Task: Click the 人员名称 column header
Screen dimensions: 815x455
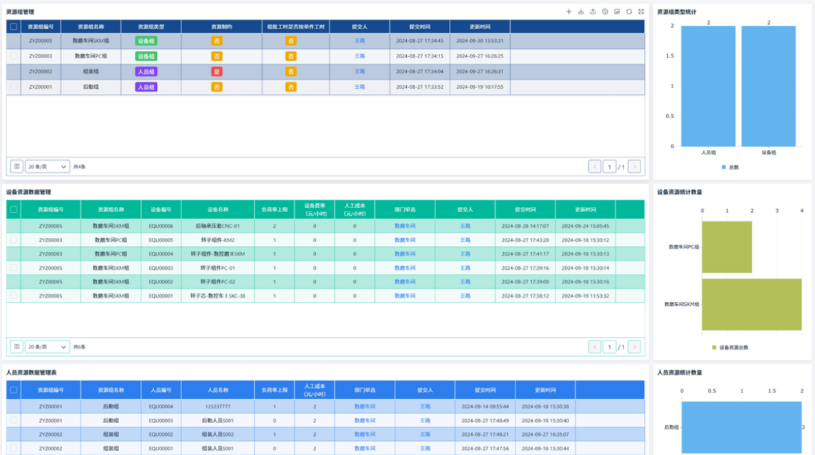Action: (x=217, y=390)
